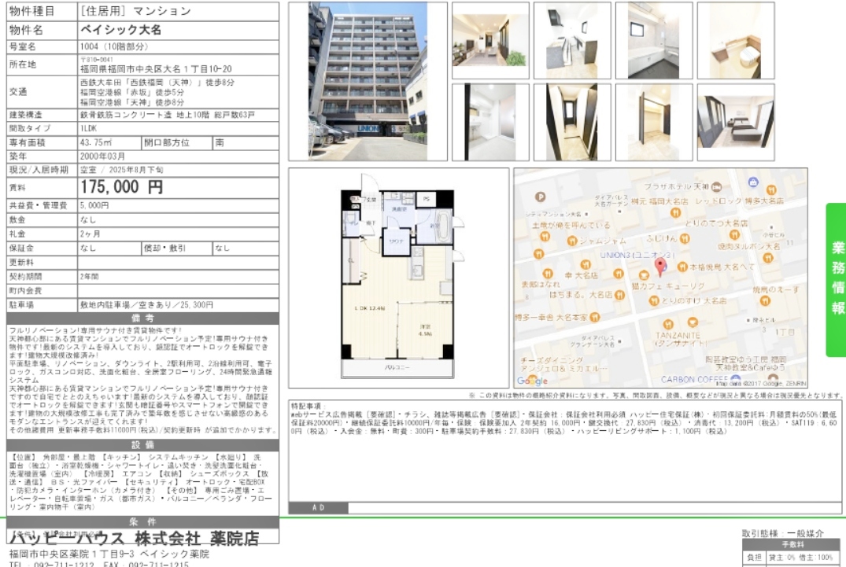The width and height of the screenshot is (846, 567).
Task: Click the property name ベイシック大名
Action: pyautogui.click(x=120, y=29)
